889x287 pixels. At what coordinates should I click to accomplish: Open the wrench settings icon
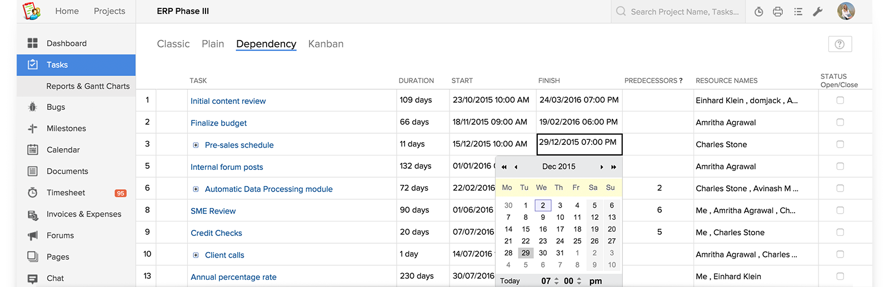pos(817,12)
